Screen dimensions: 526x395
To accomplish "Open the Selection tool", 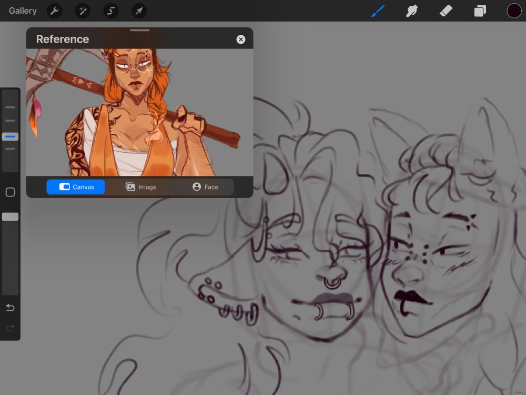I will [x=110, y=11].
